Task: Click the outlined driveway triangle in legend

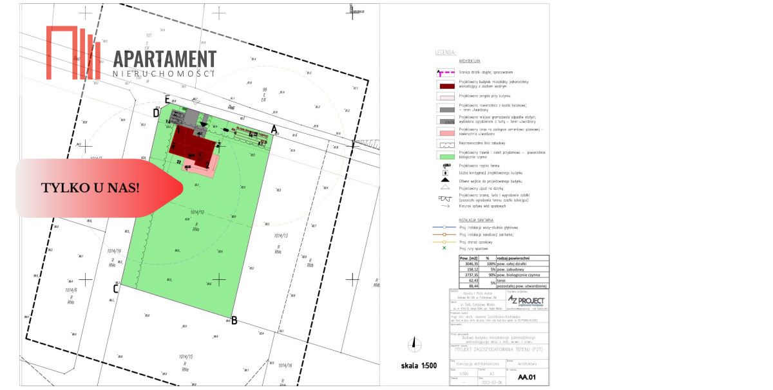Action: tap(446, 188)
